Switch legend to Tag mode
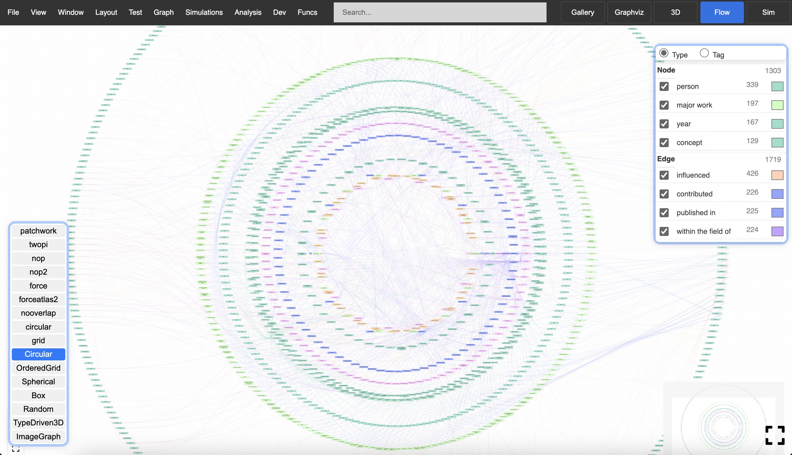Screen dimensions: 792x455 [x=704, y=53]
